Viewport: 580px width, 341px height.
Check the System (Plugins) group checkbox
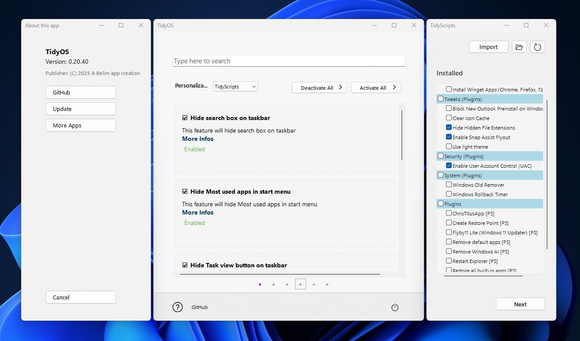pyautogui.click(x=440, y=175)
